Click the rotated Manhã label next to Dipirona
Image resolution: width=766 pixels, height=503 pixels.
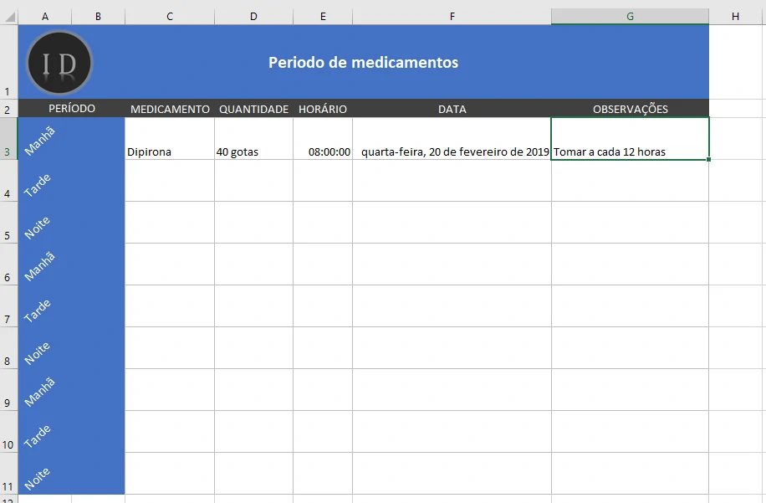pos(39,139)
